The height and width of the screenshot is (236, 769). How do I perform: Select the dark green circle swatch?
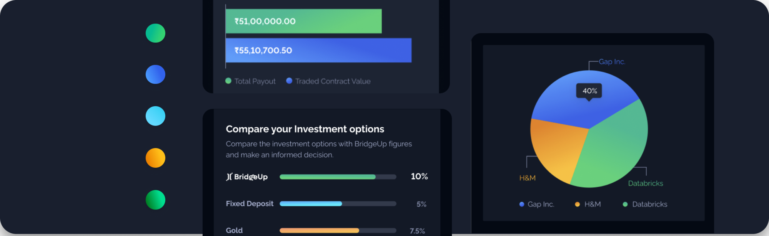(x=155, y=200)
